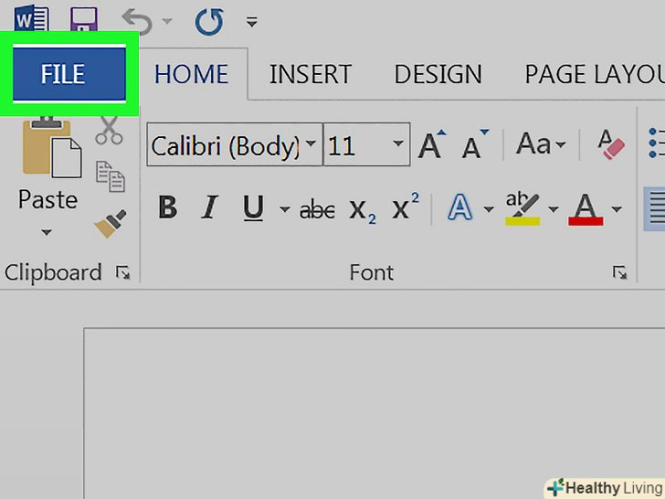Toggle Bold formatting
This screenshot has height=499, width=665.
[x=167, y=207]
